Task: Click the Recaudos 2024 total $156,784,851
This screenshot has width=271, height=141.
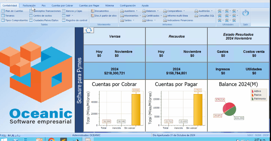Action: coord(177,73)
